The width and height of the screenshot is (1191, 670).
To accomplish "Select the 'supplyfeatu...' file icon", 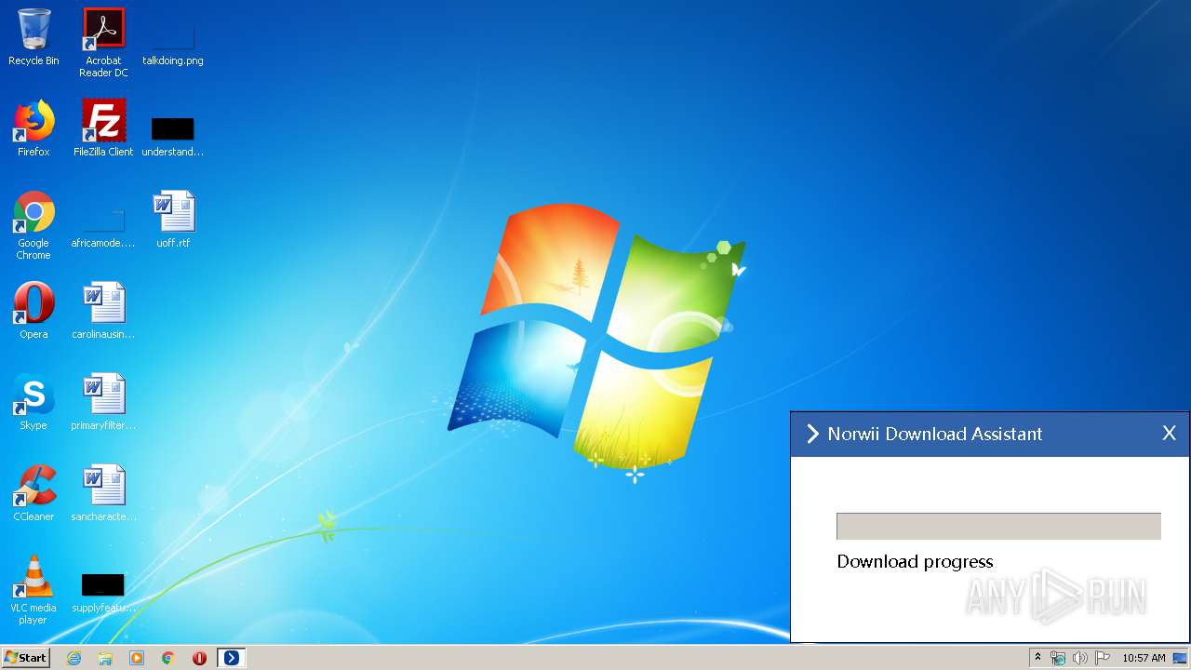I will pos(103,593).
